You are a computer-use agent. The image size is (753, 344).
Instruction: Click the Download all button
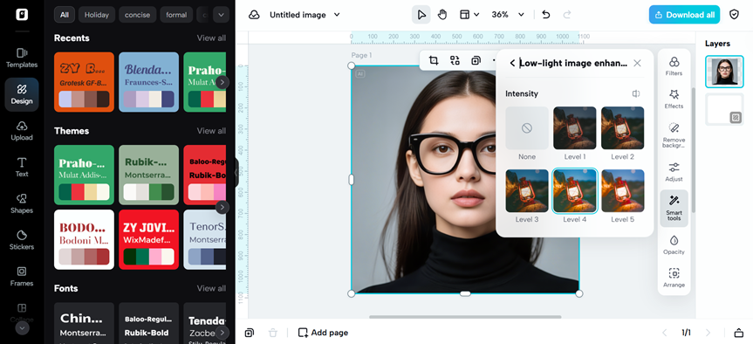click(x=684, y=15)
